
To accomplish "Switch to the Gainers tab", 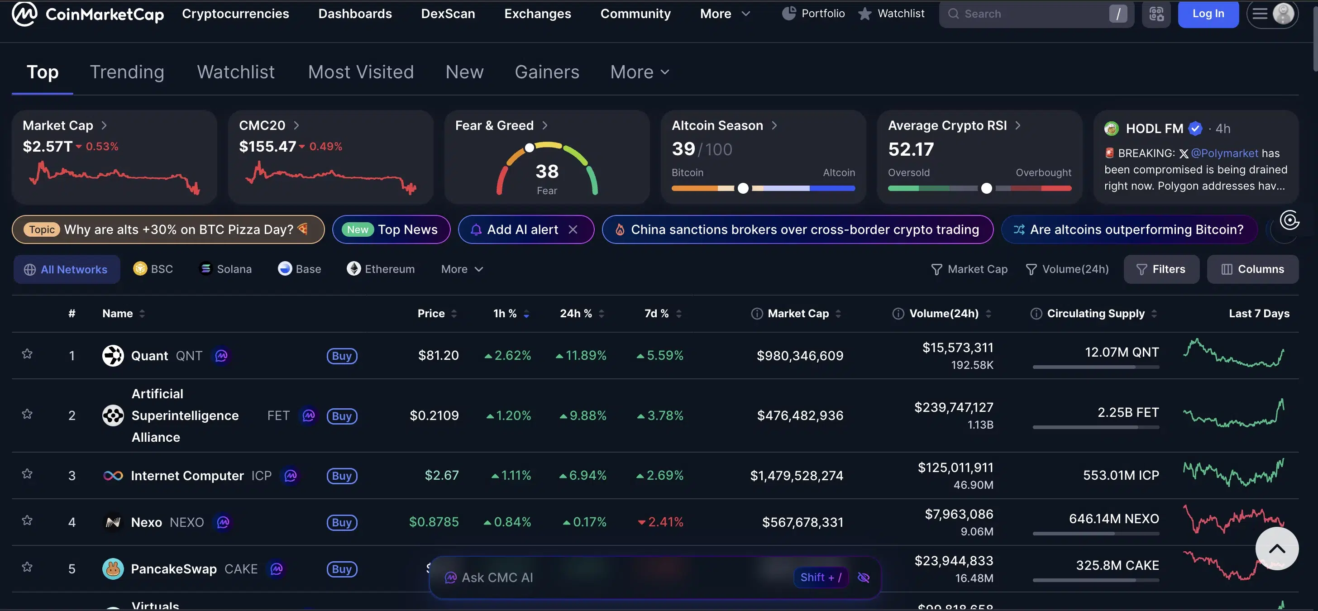I will point(547,72).
